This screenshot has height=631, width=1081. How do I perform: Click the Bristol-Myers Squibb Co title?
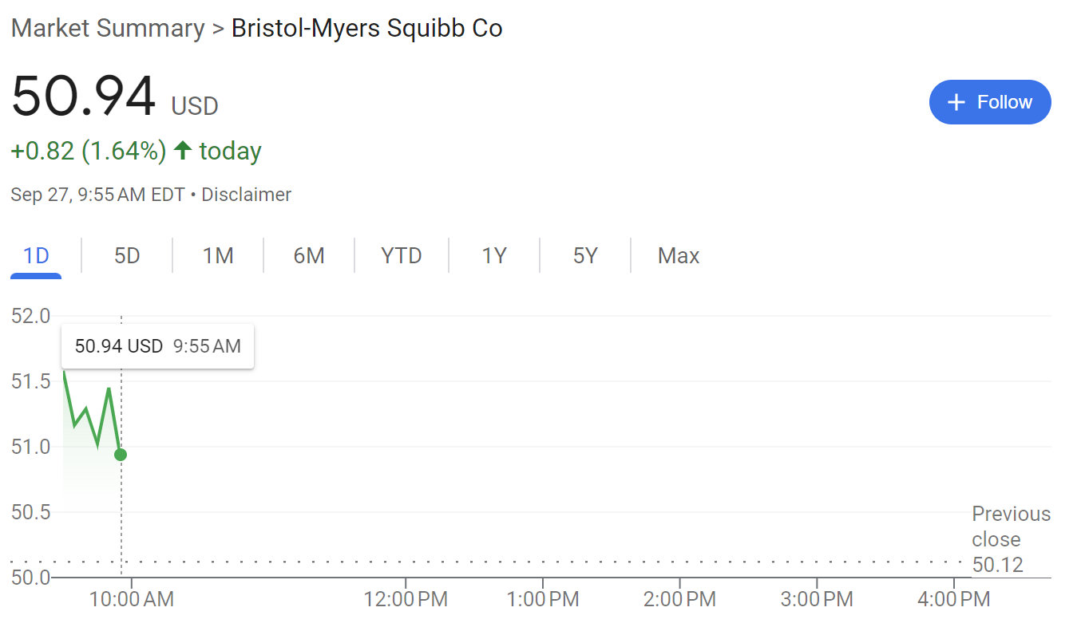(x=366, y=29)
